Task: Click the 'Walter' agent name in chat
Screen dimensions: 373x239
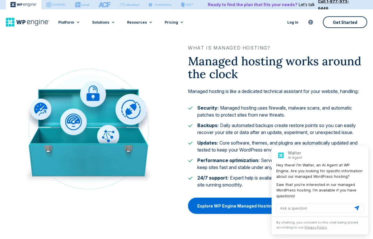Action: pos(294,153)
